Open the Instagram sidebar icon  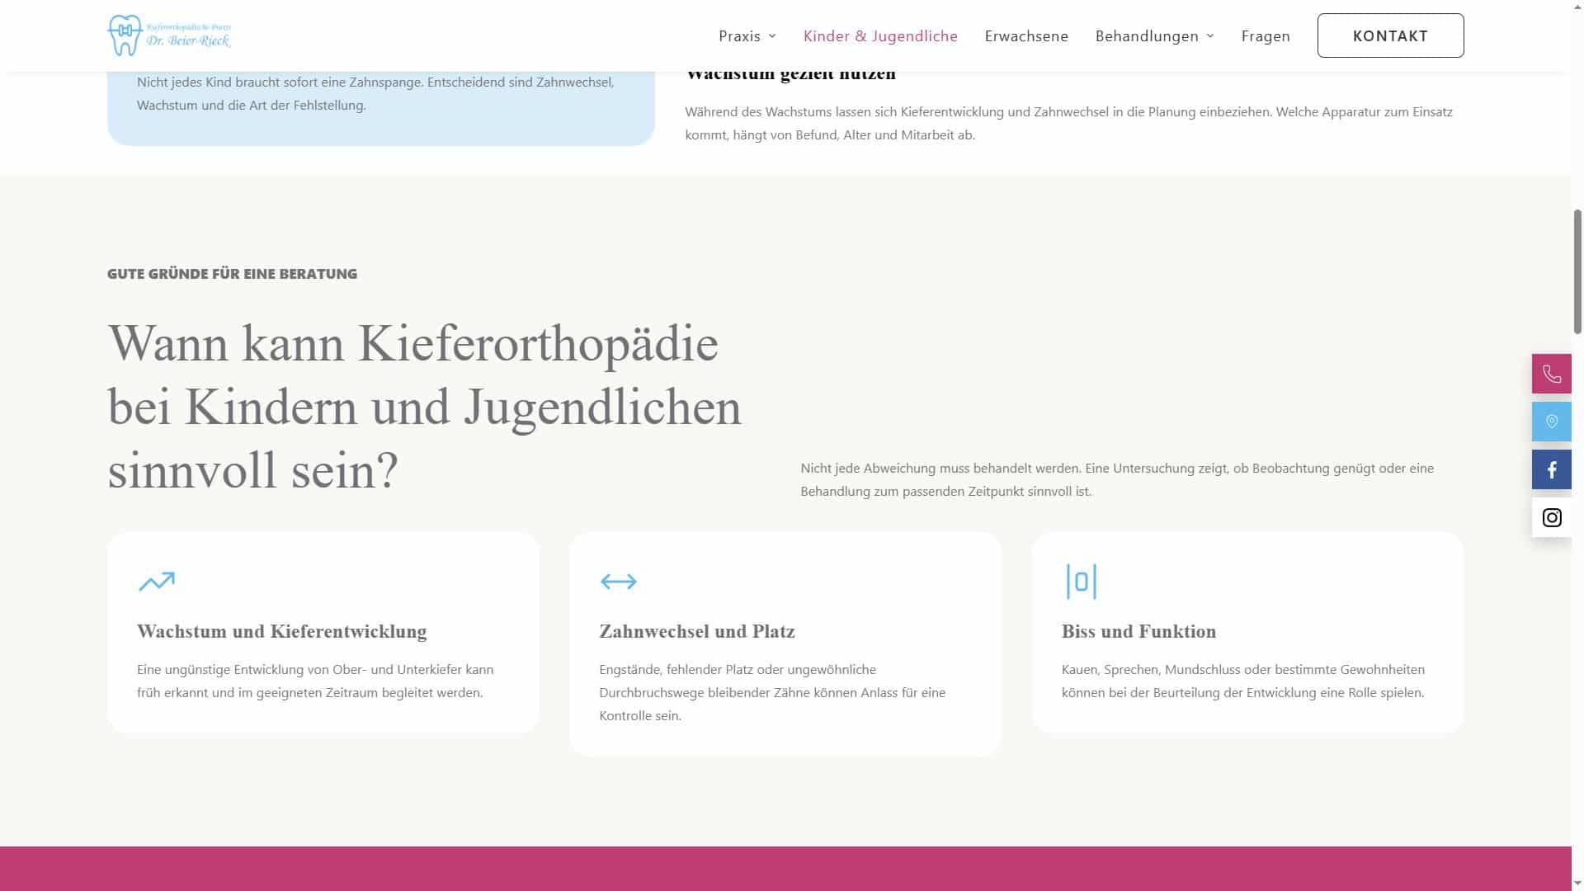1552,517
